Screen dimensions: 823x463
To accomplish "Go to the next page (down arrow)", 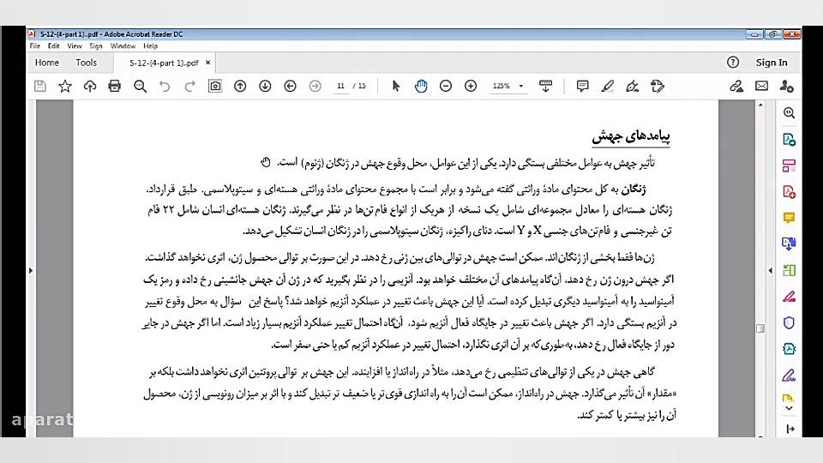I will click(x=265, y=86).
